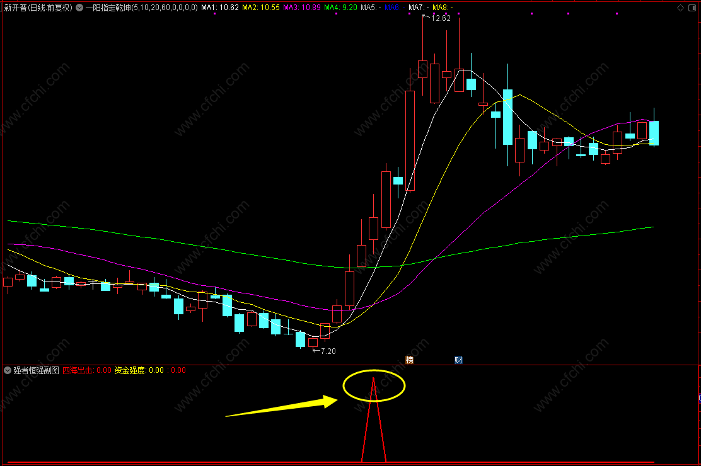Click the 四海出击: 0.00 indicator value

click(x=87, y=370)
